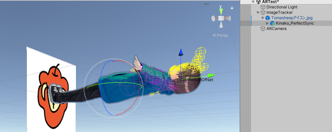The height and width of the screenshot is (132, 332).
Task: Switch projection via the Persp label
Action: [x=220, y=35]
